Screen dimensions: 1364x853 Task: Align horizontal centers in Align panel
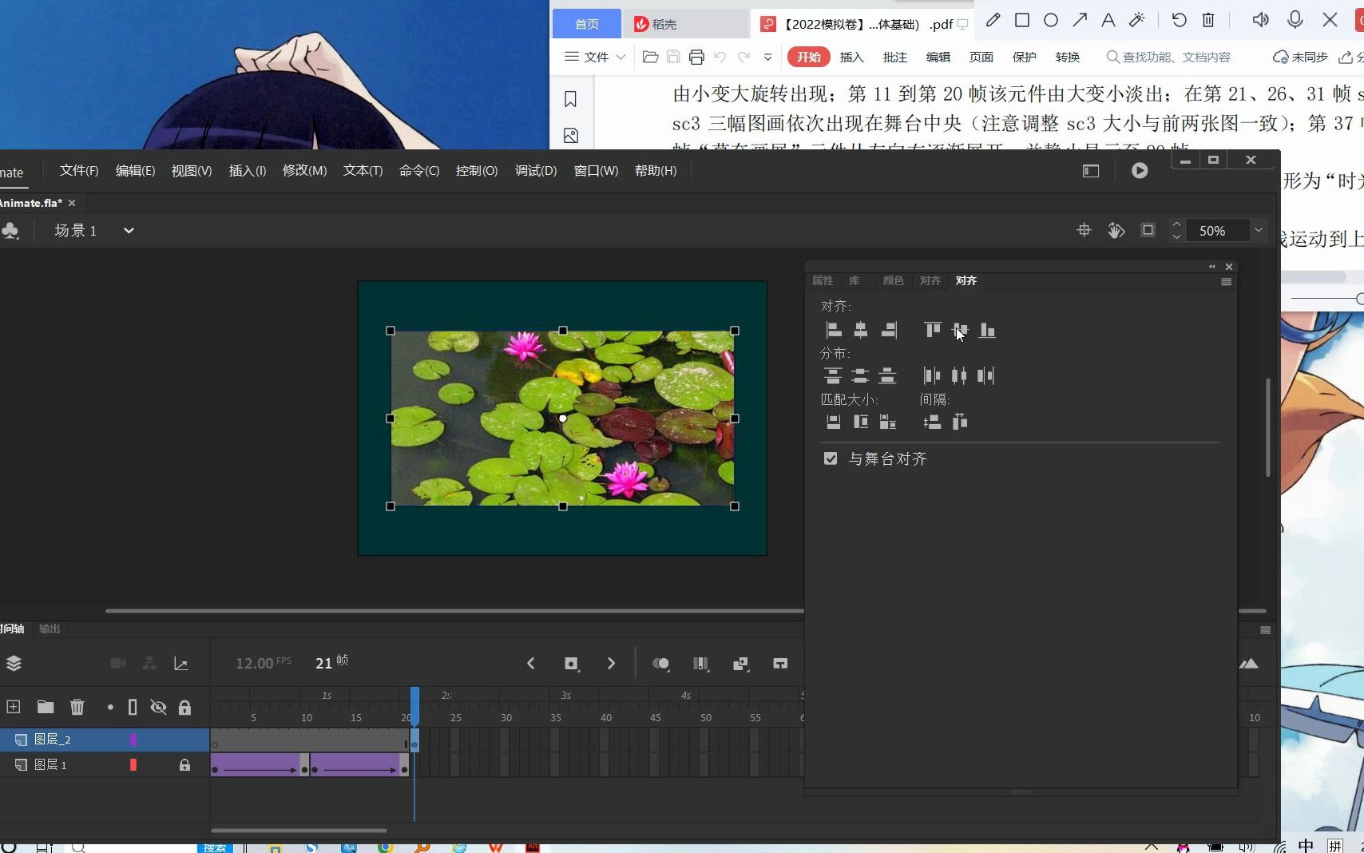tap(860, 330)
